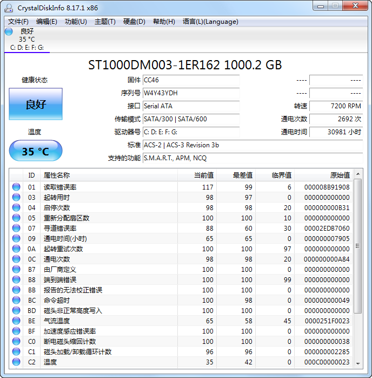This screenshot has height=378, width=372.
Task: Click the status orb for row B7 由厂商定义
Action: 16,269
